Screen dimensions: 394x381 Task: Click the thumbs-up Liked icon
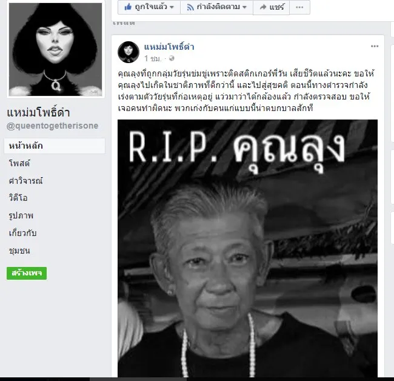coord(128,7)
